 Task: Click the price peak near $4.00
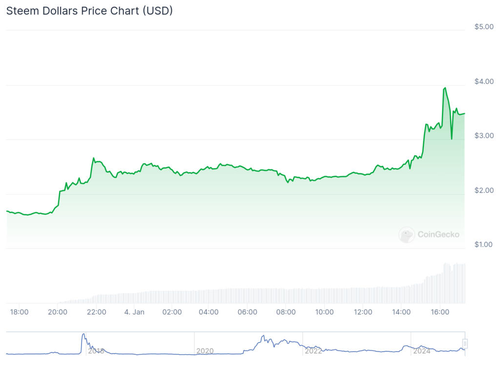tap(445, 88)
